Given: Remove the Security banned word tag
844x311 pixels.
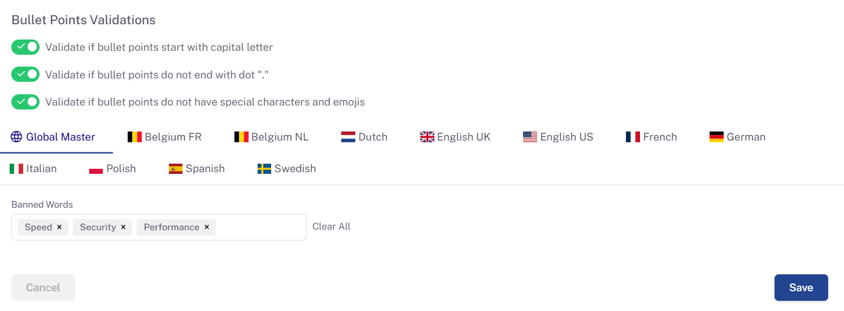Looking at the screenshot, I should pos(123,227).
